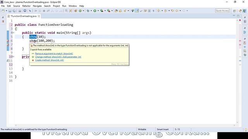Expand the New Java Class dropdown arrow
Viewport: 248px width, 139px height.
tap(83, 11)
